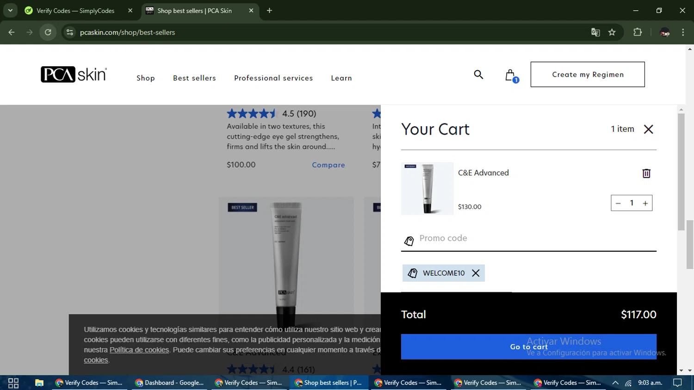Click the Go to cart button
Viewport: 694px width, 390px height.
pos(528,347)
